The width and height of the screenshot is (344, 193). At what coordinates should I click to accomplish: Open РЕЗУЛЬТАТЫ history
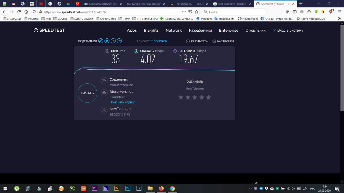(197, 41)
